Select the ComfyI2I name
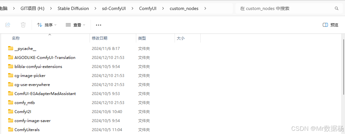The height and width of the screenshot is (134, 345). point(24,112)
